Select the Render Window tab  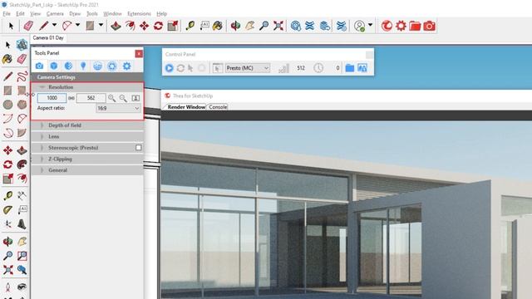click(x=186, y=107)
